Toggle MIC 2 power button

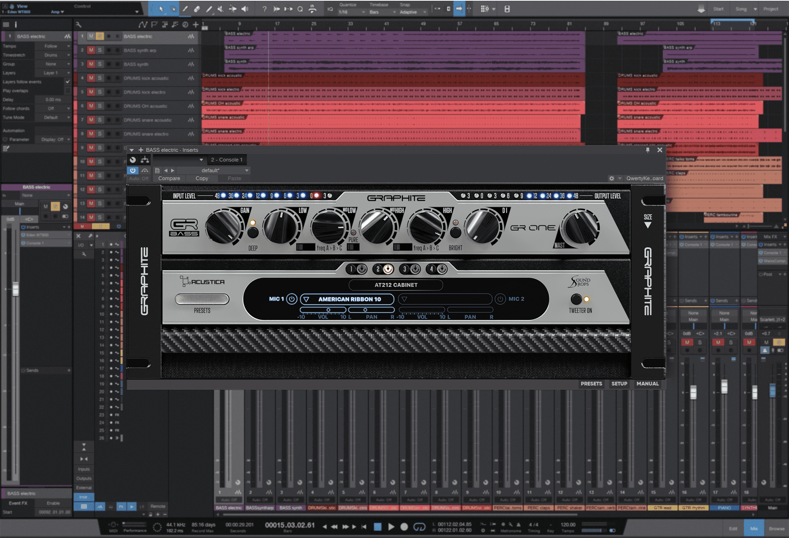click(500, 299)
